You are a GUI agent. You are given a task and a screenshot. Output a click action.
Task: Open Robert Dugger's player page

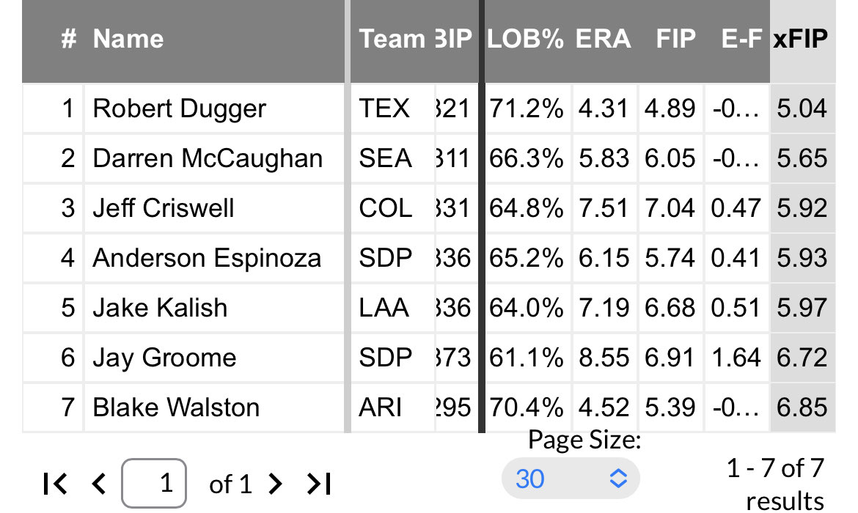(x=179, y=109)
